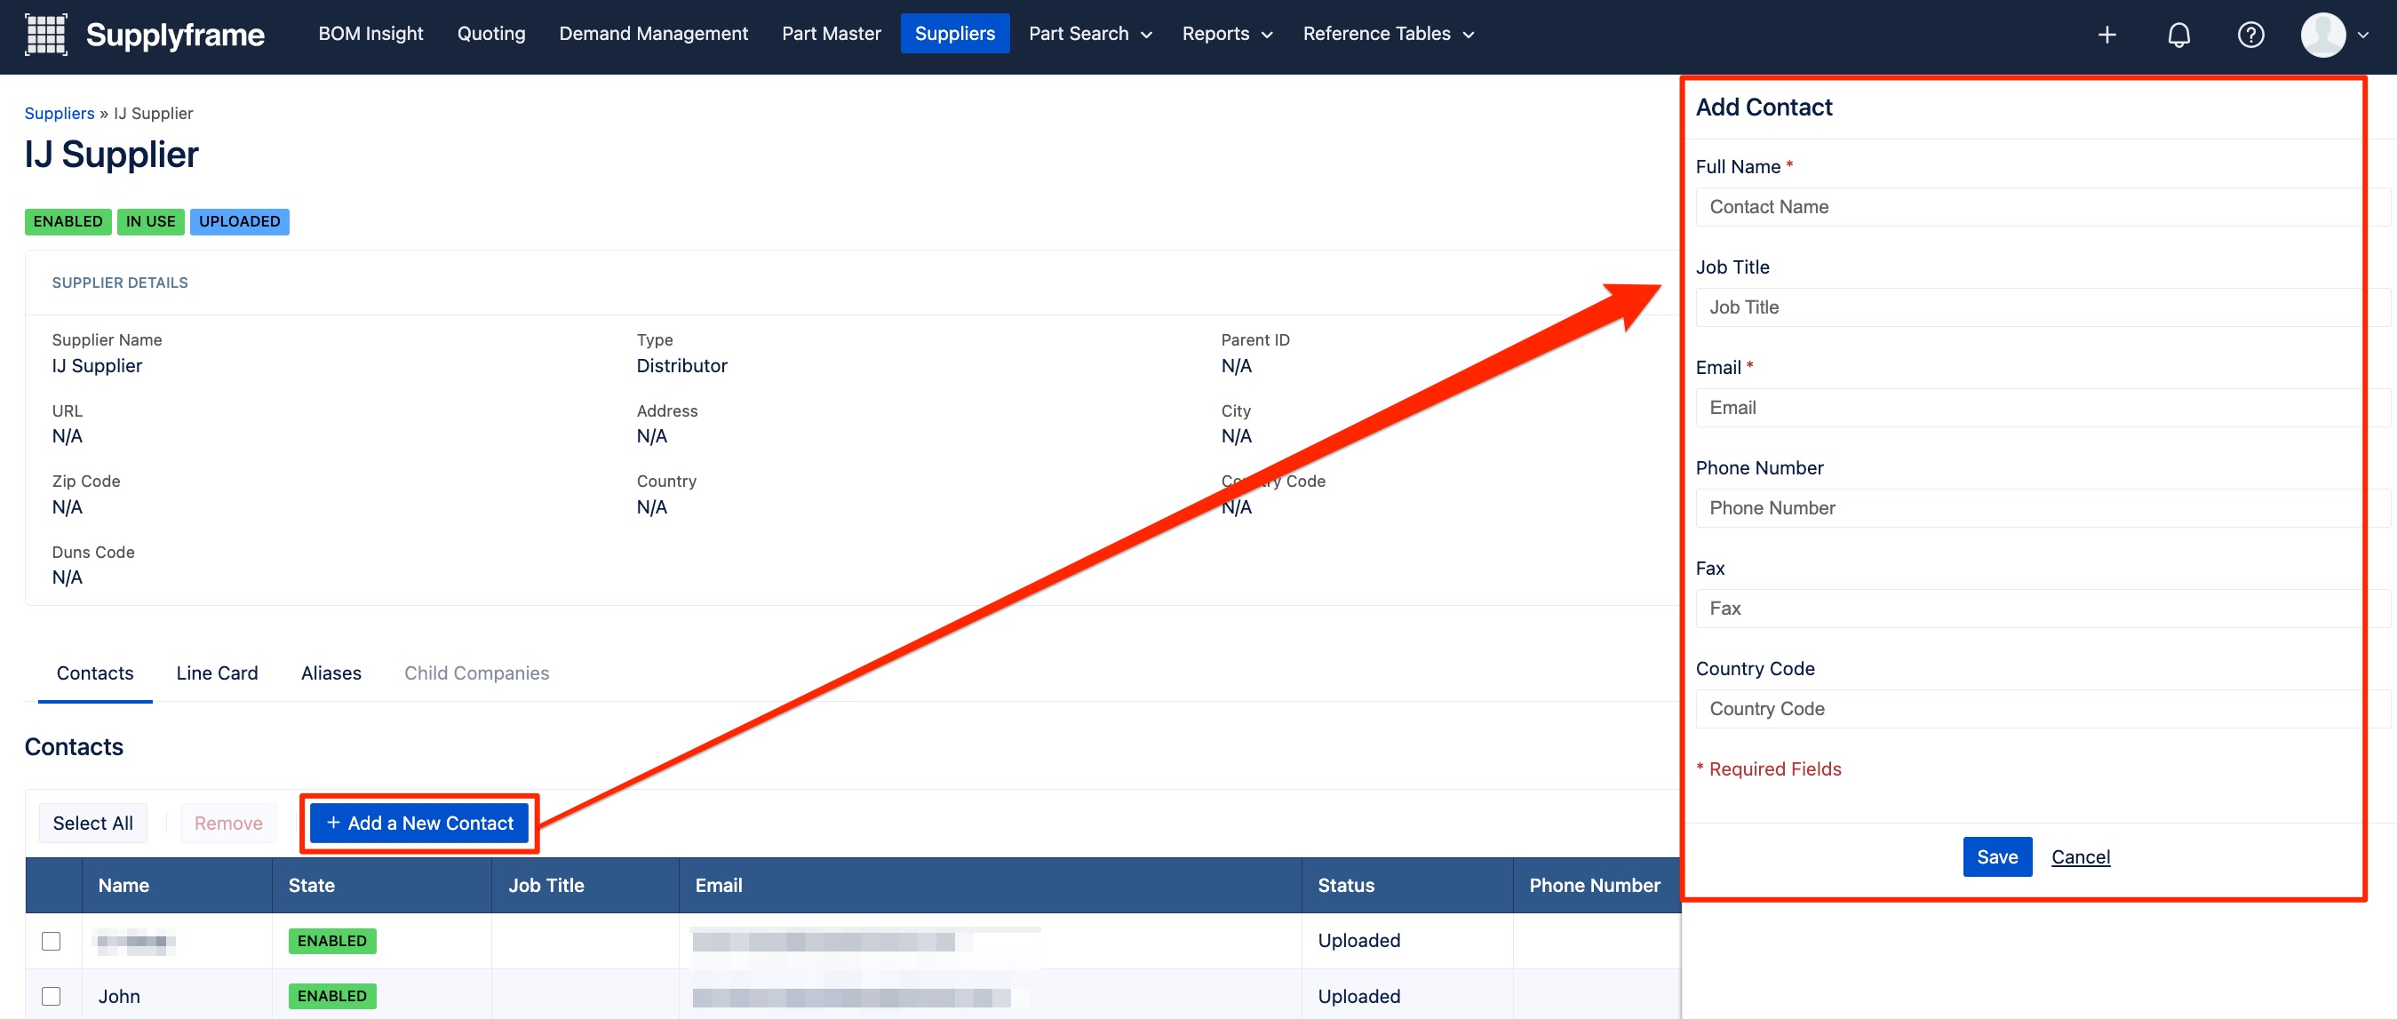Viewport: 2397px width, 1019px height.
Task: Check the box for the first contact row
Action: pyautogui.click(x=52, y=940)
